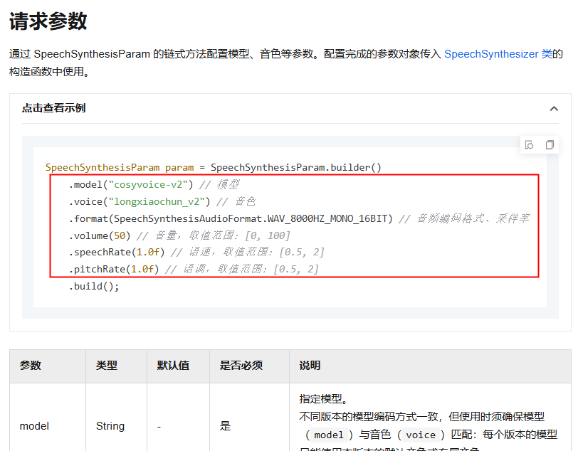578x451 pixels.
Task: Click the .speechRate(1.0f) code line
Action: 117,253
